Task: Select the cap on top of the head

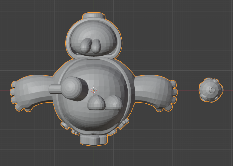Action: [x=94, y=16]
